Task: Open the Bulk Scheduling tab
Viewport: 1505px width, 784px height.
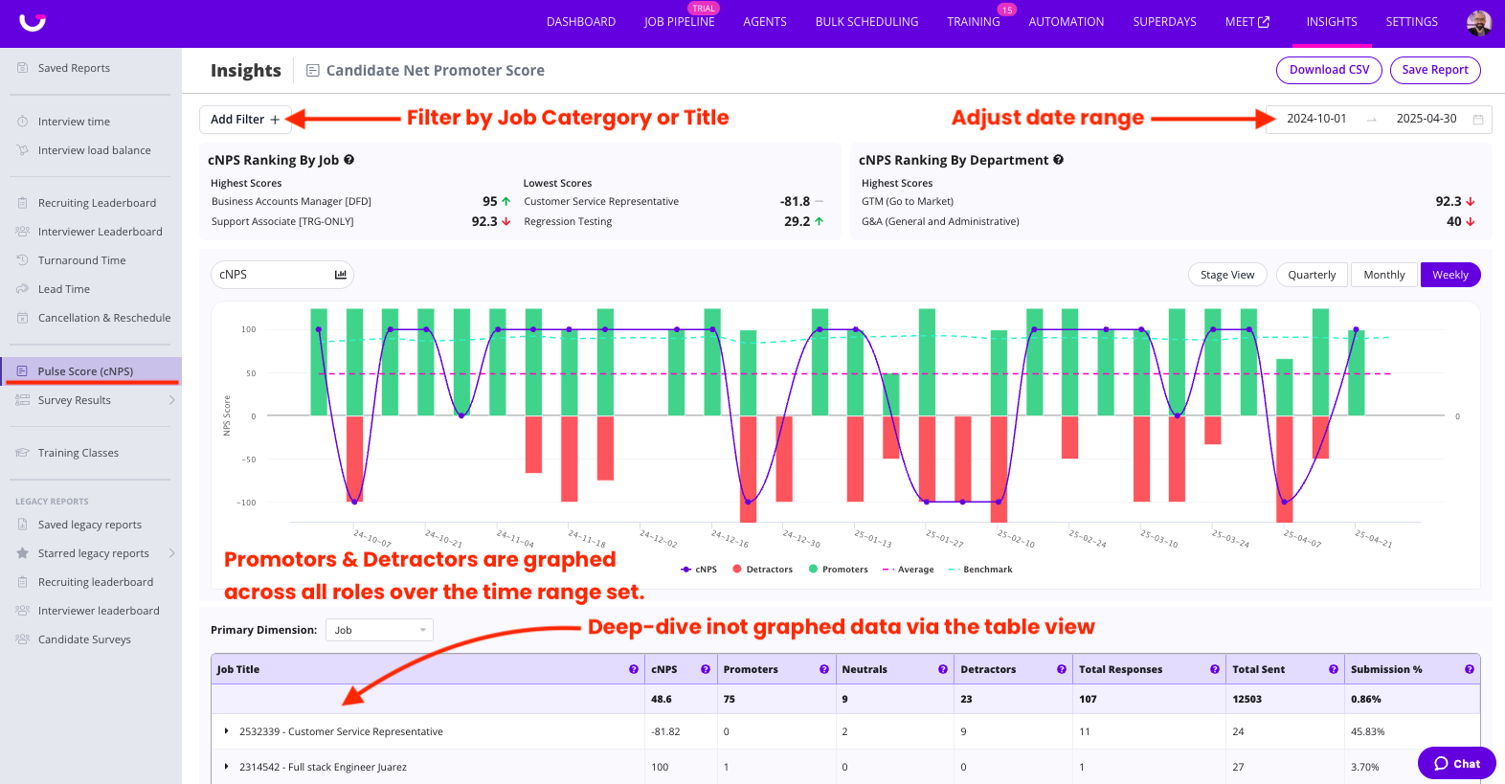Action: 867,22
